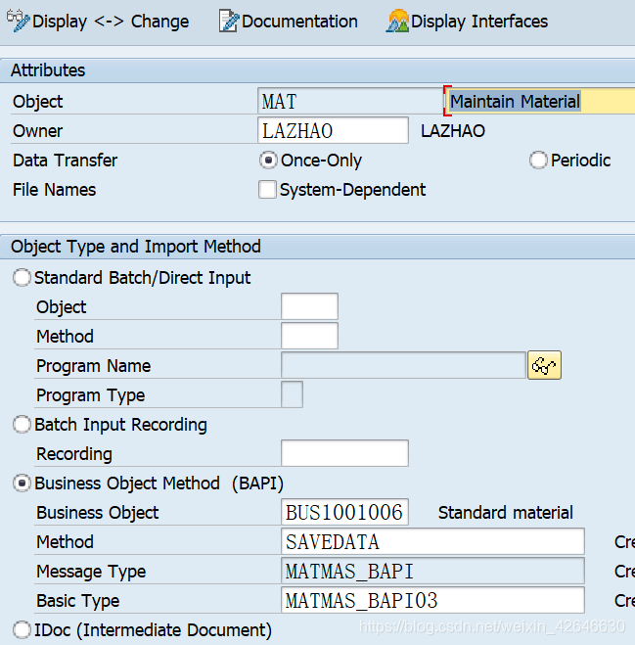
Task: Click the Recording input field
Action: pyautogui.click(x=344, y=453)
